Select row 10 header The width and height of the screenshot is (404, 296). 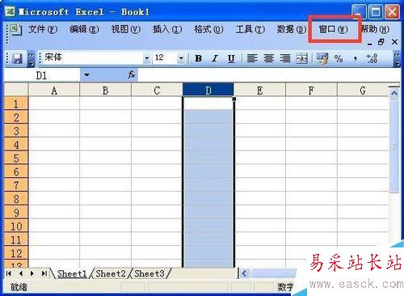16,226
